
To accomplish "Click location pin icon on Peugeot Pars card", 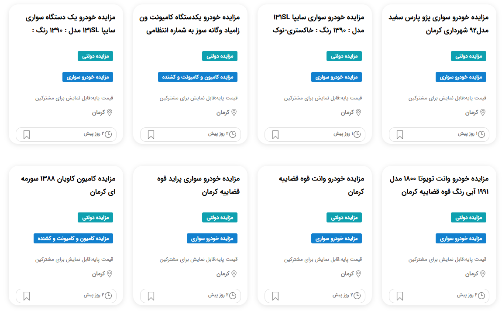I will [x=483, y=112].
